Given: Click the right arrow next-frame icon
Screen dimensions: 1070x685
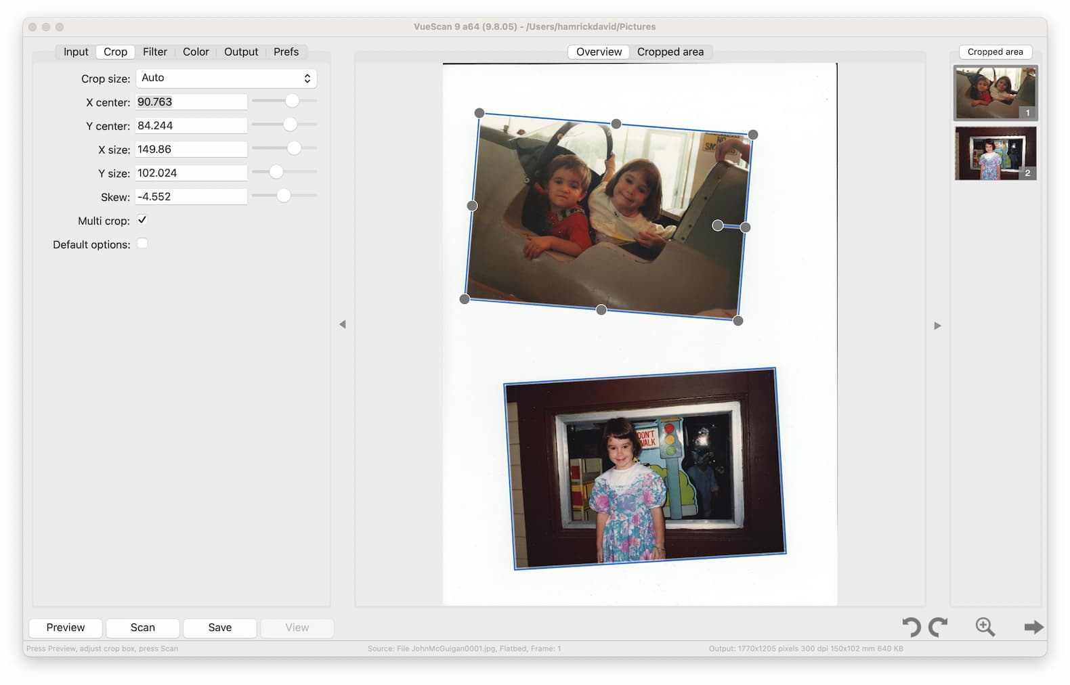Looking at the screenshot, I should [x=1033, y=627].
